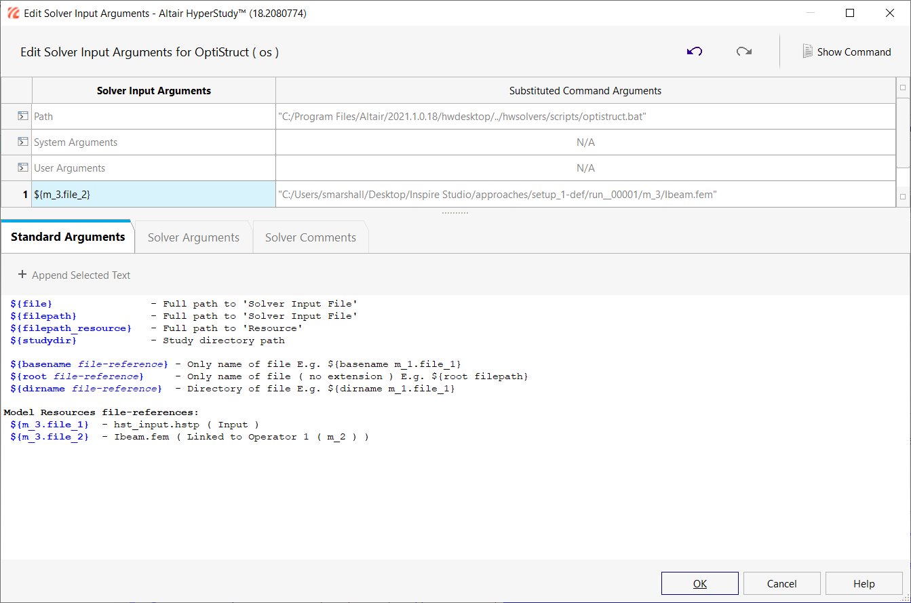Click the HyperStudy logo in title bar

[x=13, y=13]
